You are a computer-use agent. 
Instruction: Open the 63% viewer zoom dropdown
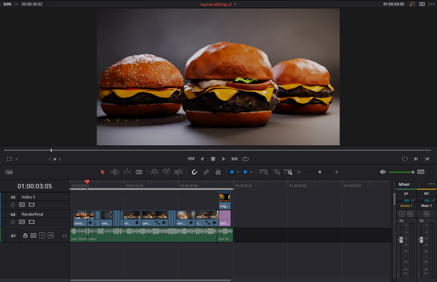pos(16,4)
